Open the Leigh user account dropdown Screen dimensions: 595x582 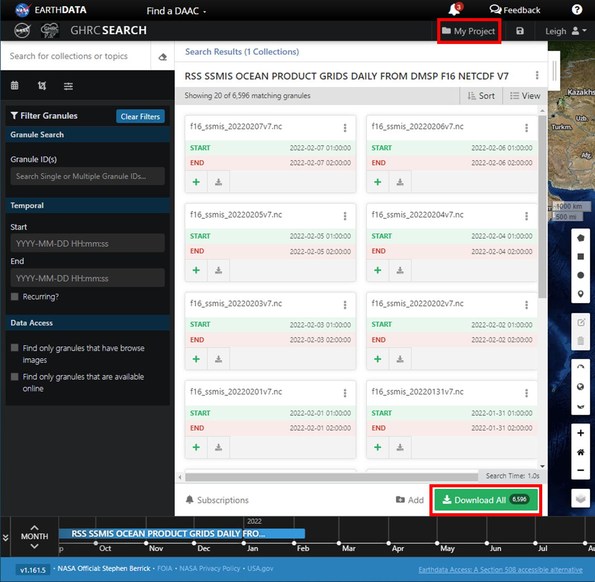[x=566, y=31]
